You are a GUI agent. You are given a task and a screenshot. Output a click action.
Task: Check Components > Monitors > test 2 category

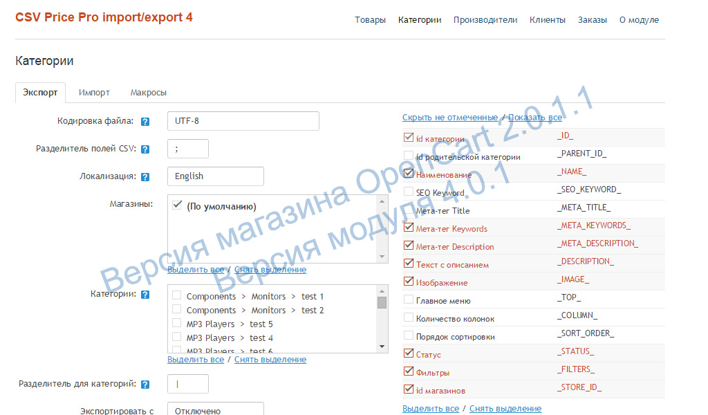point(176,309)
